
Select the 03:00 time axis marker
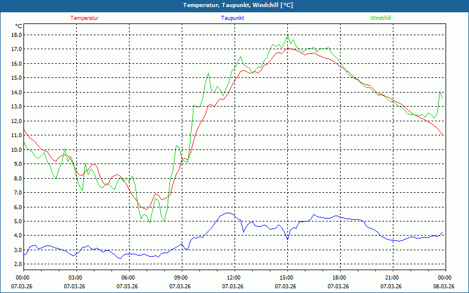tap(76, 278)
